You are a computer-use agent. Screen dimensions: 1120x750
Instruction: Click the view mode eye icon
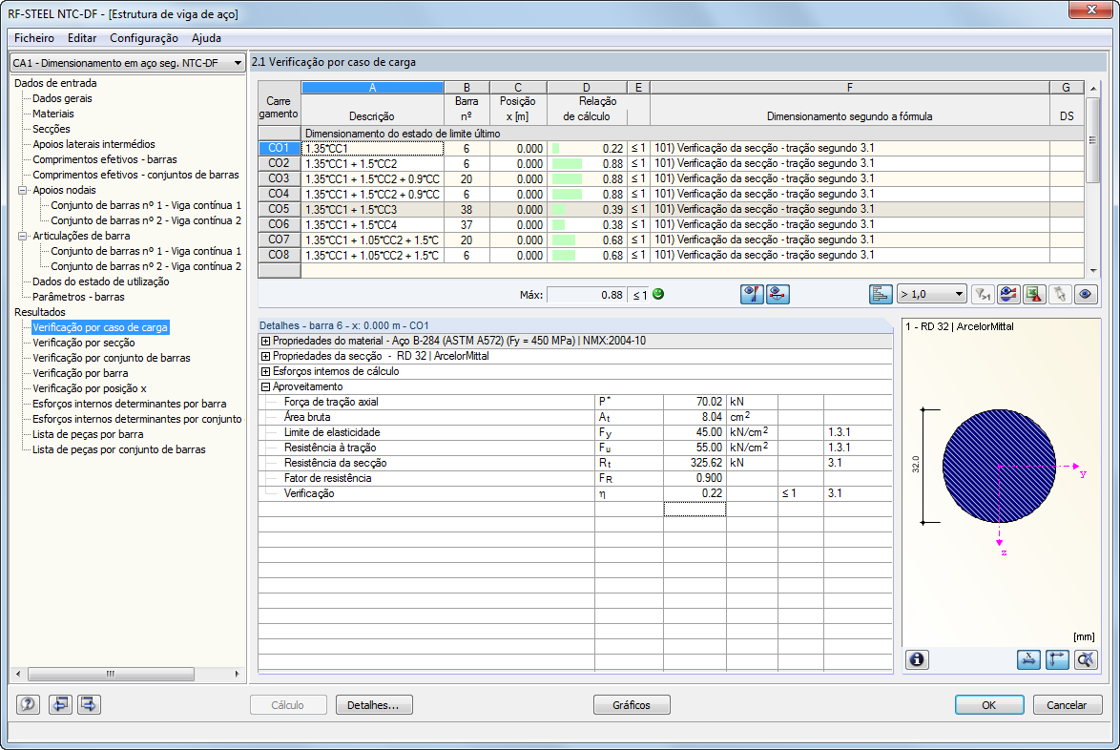tap(1086, 294)
